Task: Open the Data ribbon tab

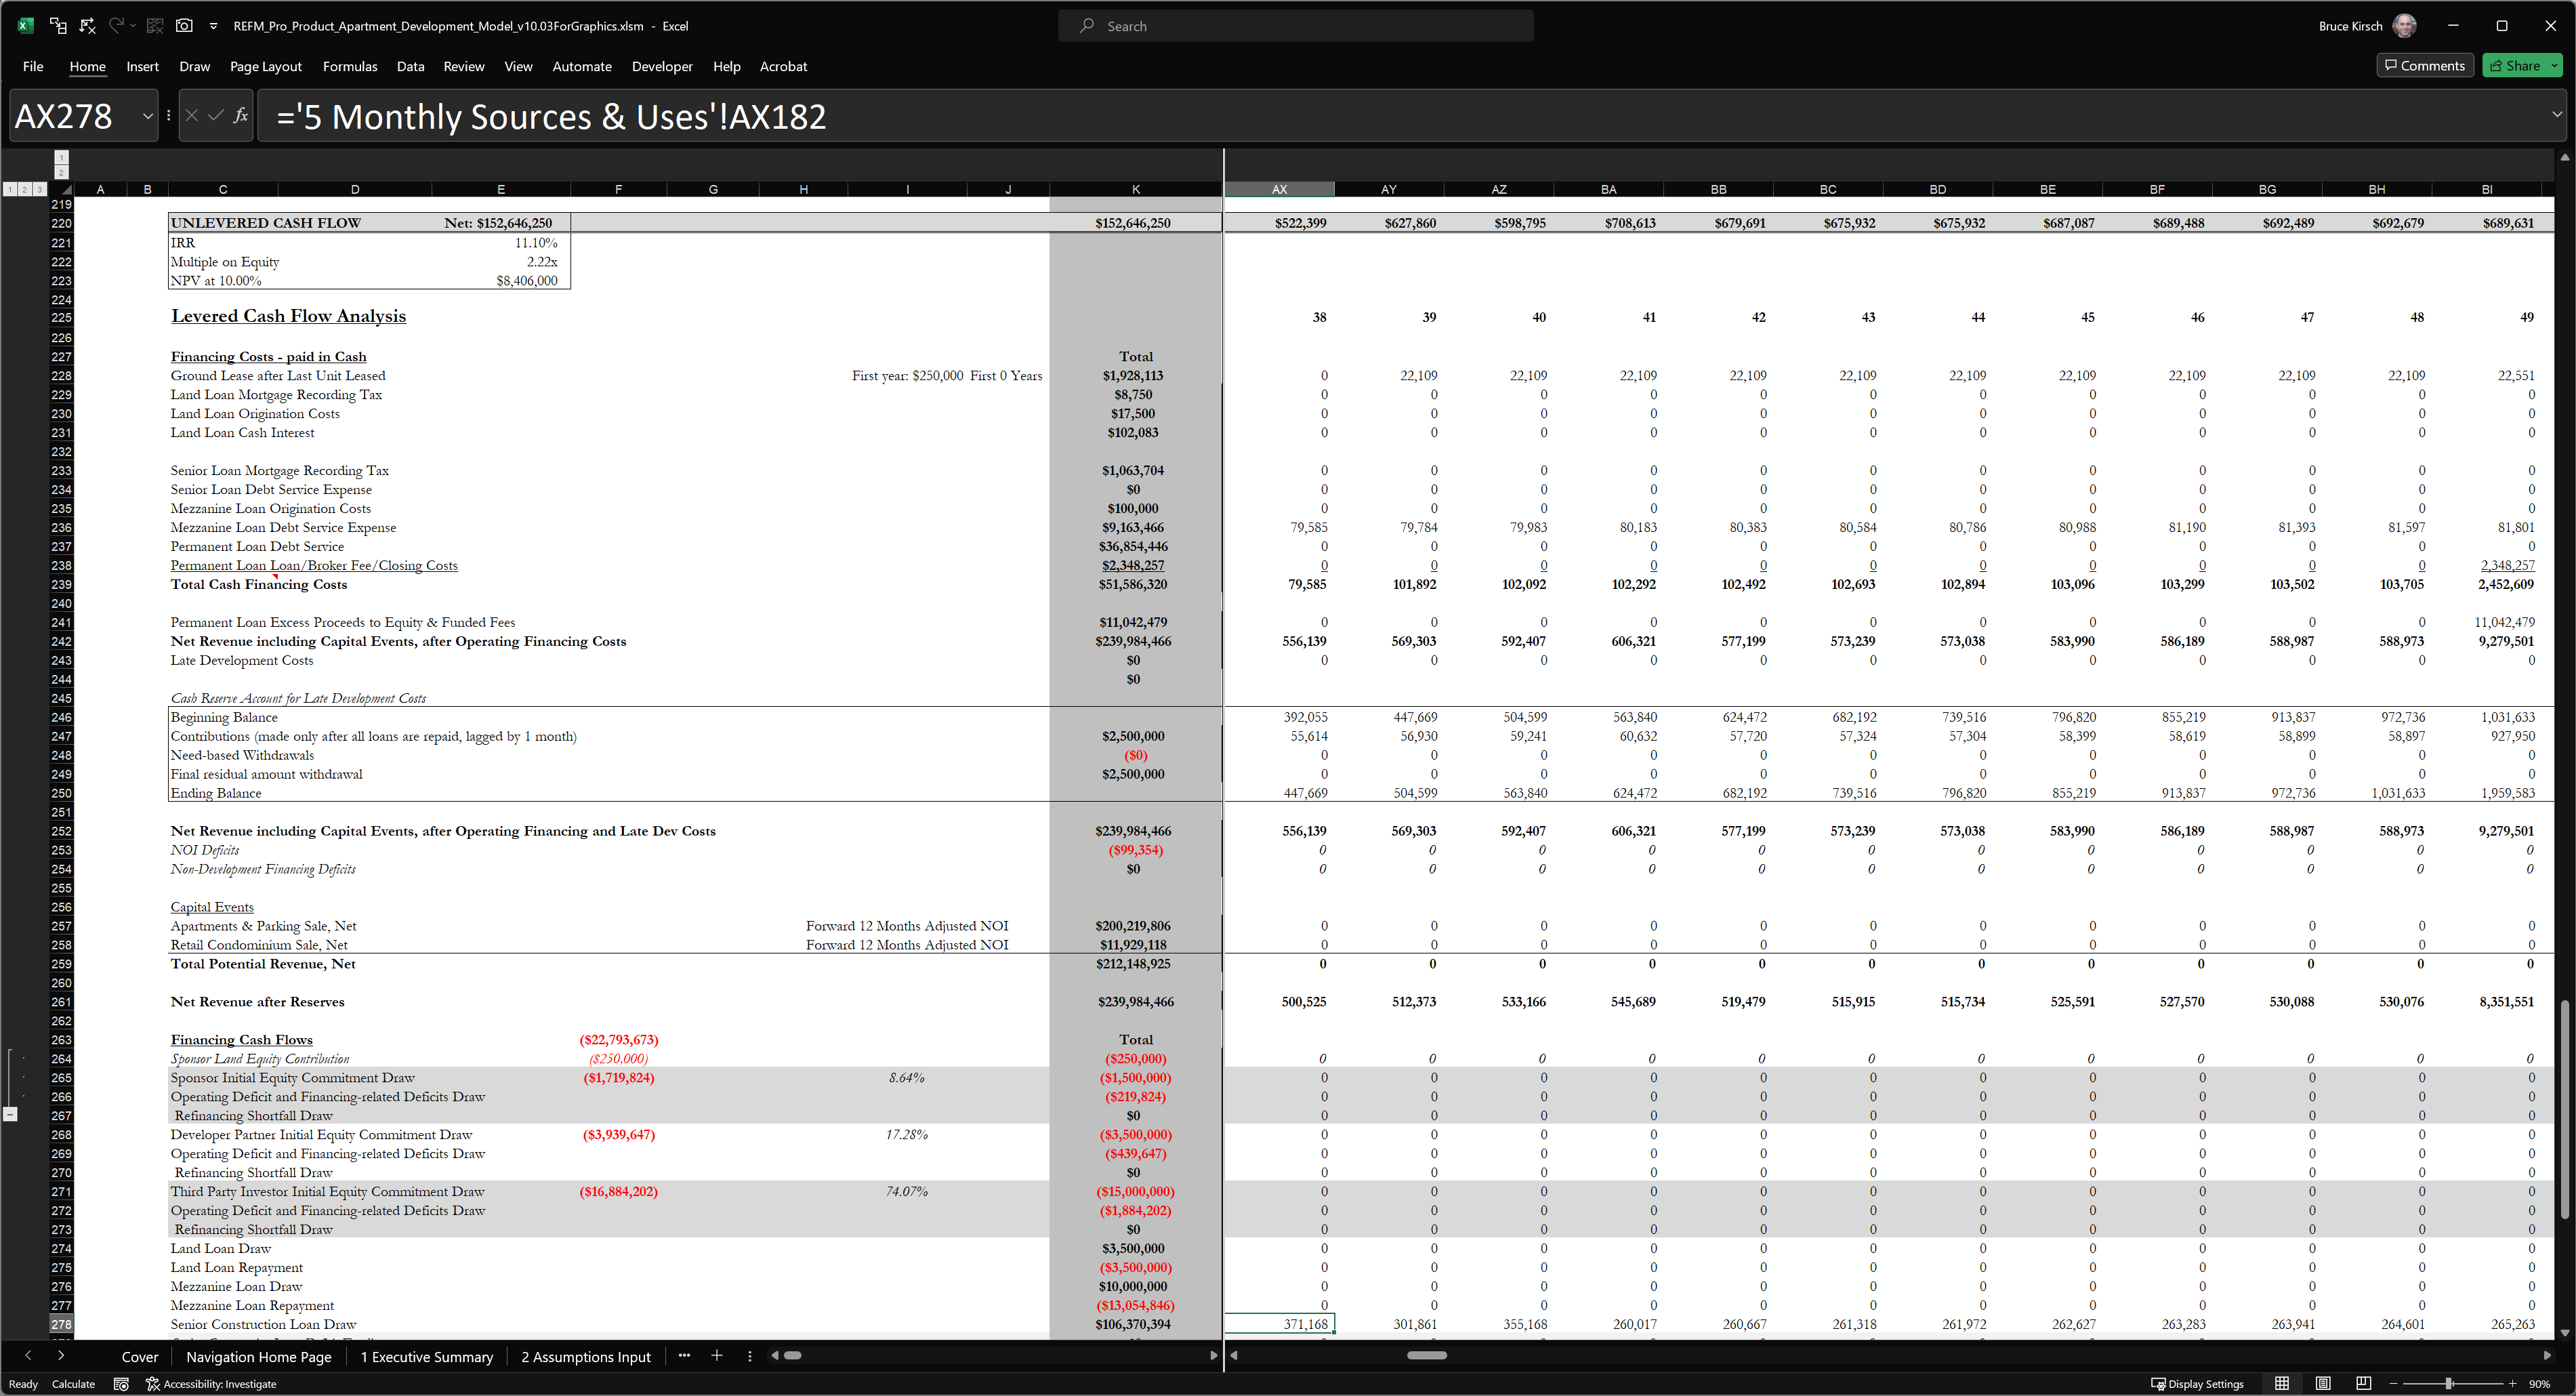Action: click(x=410, y=66)
